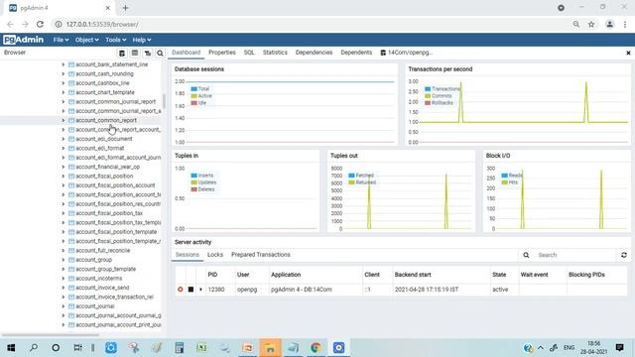
Task: Expand account_full_reconcile tree node
Action: 63,251
